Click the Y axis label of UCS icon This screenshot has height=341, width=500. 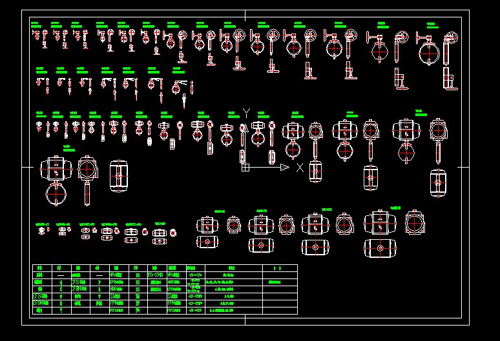pyautogui.click(x=246, y=113)
